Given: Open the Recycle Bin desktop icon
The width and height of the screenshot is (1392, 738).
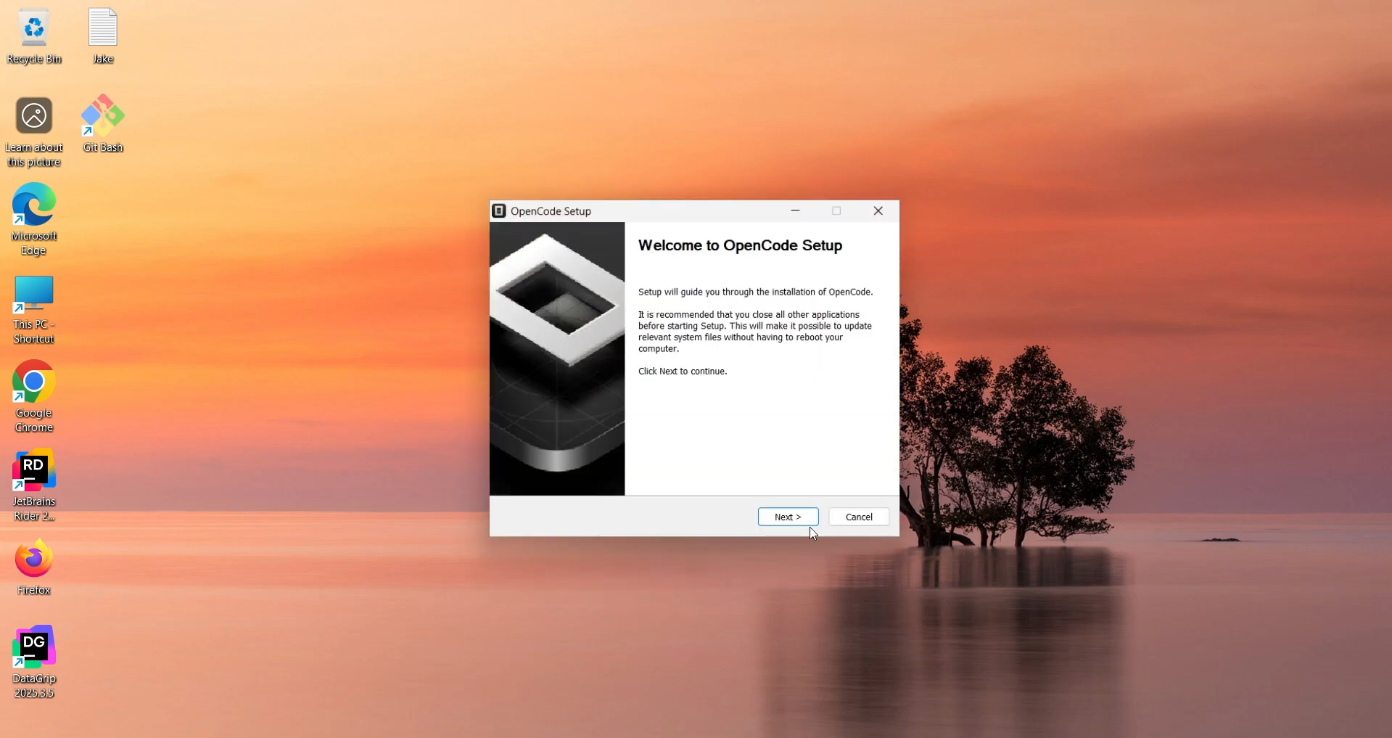Looking at the screenshot, I should 34,36.
